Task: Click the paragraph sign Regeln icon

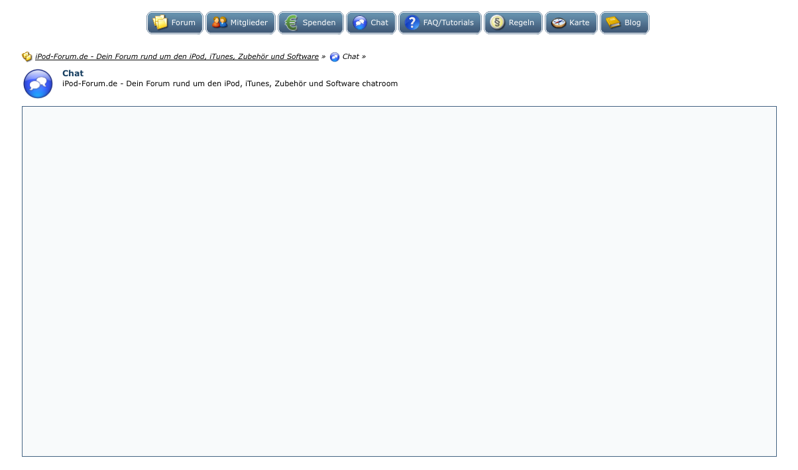Action: (x=497, y=23)
